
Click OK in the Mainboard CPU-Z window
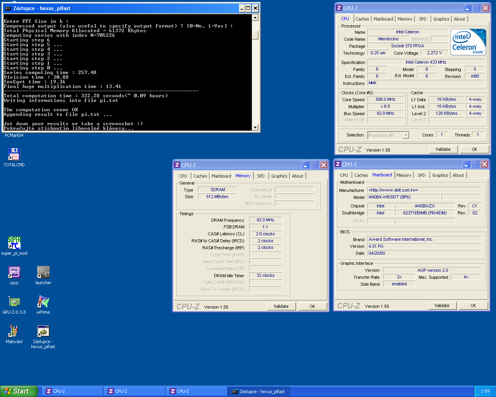click(x=473, y=306)
